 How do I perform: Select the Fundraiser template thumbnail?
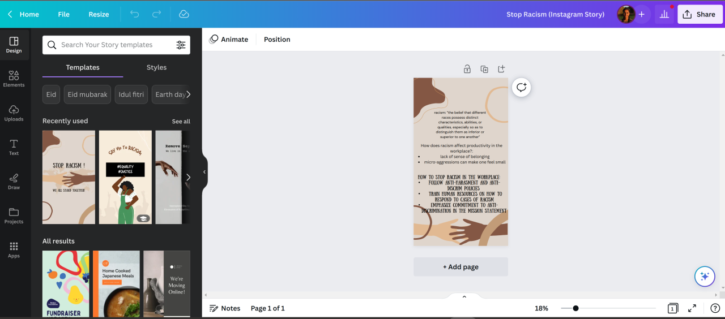coord(66,284)
